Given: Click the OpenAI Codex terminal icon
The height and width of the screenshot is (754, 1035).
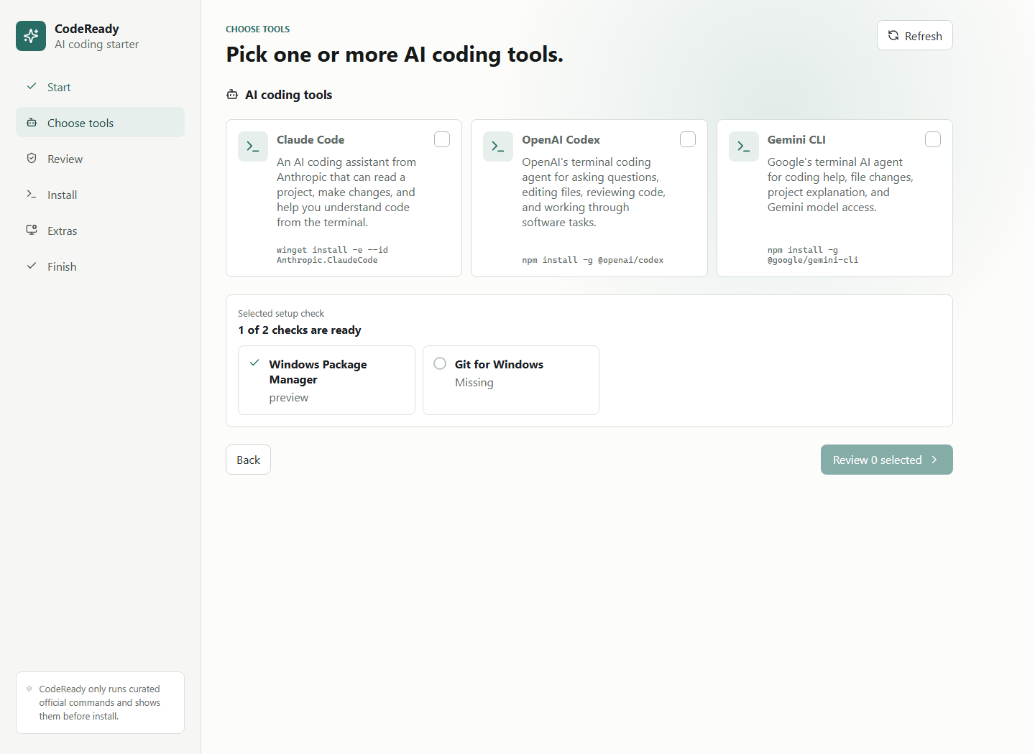Looking at the screenshot, I should pos(498,146).
